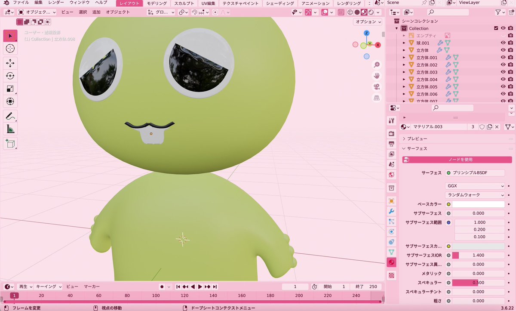Switch to the シェーディング workspace tab
516x311 pixels.
280,3
